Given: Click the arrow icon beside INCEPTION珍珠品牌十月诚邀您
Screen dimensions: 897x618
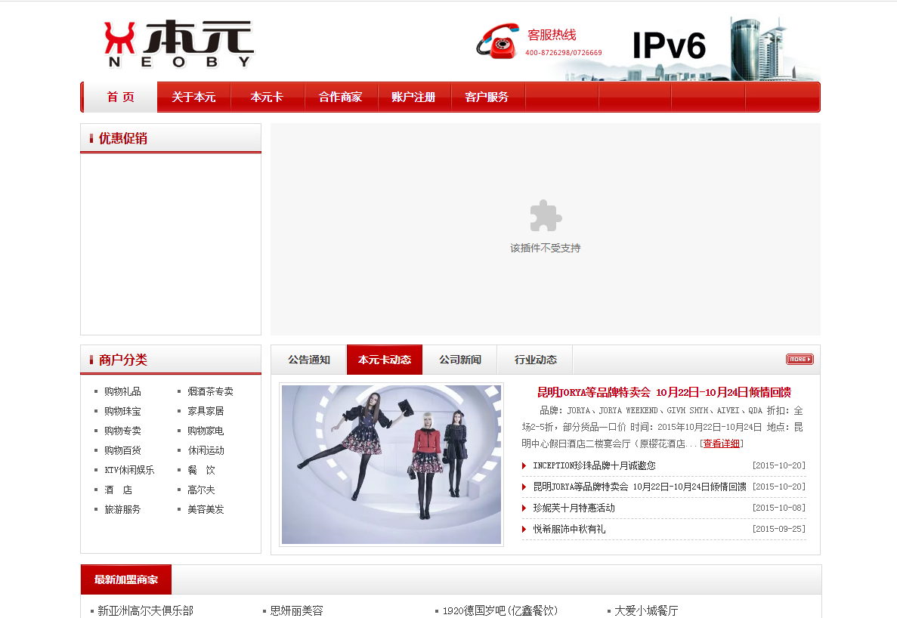Looking at the screenshot, I should point(522,465).
